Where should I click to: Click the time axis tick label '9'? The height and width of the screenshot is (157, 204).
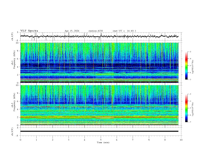pyautogui.click(x=165, y=140)
